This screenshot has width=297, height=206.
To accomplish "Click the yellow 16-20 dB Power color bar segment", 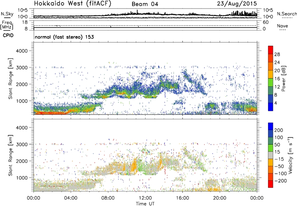I will tap(271, 74).
